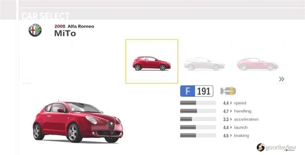
Task: Click the F class badge
Action: tap(188, 91)
